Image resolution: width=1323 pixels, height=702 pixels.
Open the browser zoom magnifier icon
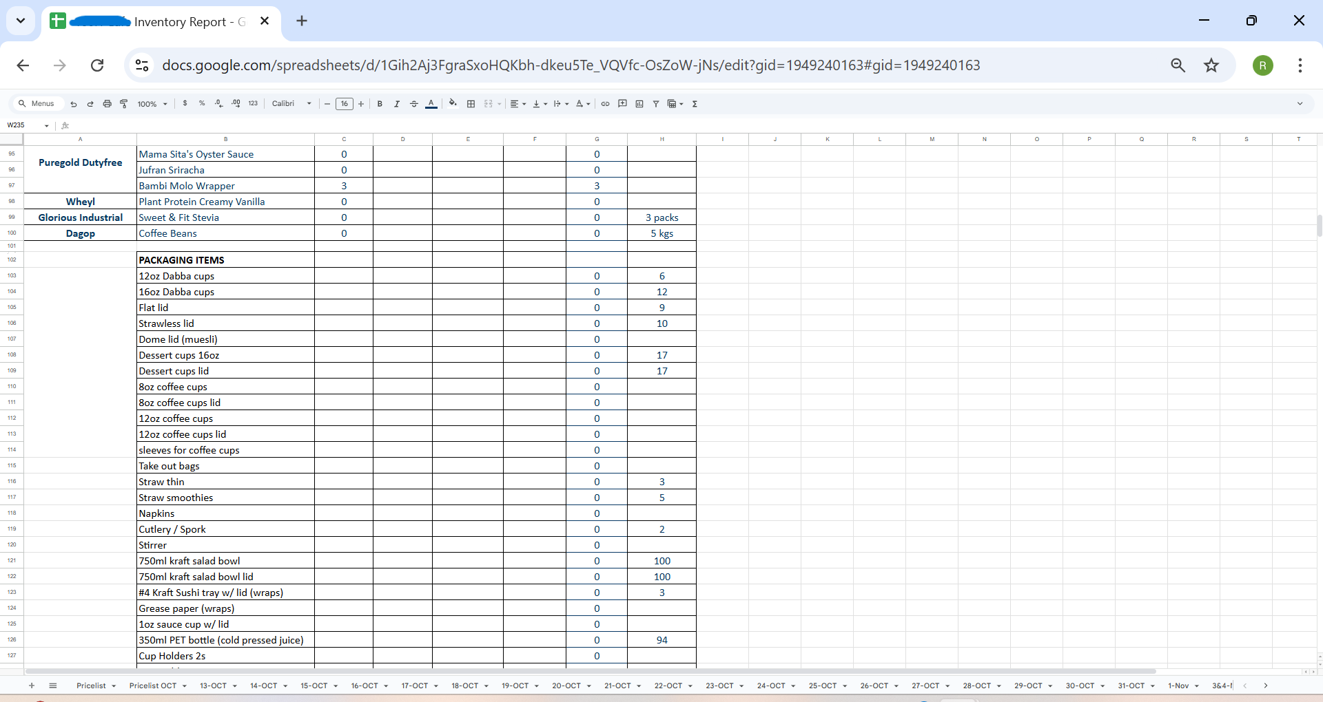[x=1178, y=65]
